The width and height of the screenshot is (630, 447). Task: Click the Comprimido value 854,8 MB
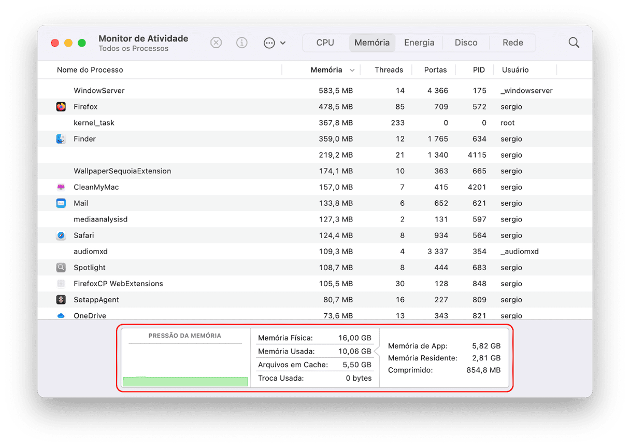[484, 371]
